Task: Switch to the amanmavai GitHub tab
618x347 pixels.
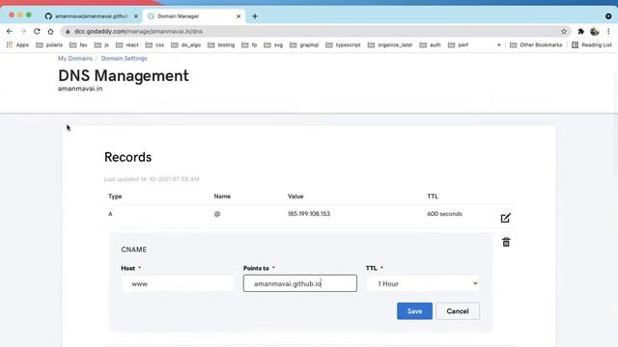Action: coord(91,16)
